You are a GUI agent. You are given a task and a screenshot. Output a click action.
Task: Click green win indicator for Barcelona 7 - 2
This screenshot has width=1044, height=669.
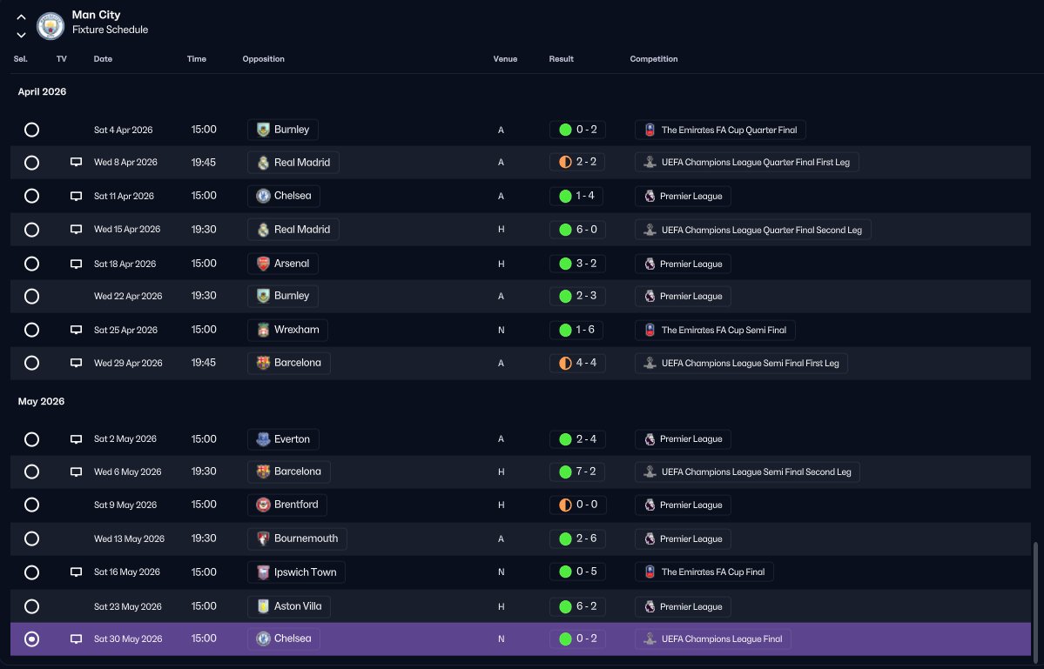[x=565, y=472]
